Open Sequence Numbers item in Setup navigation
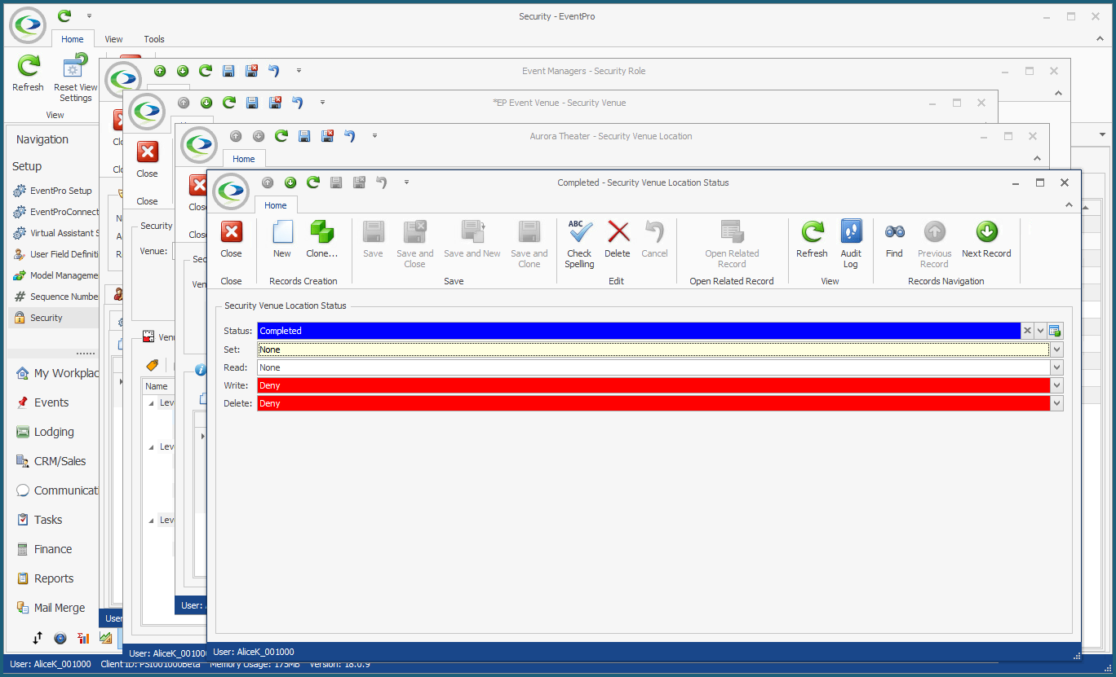This screenshot has width=1116, height=677. [53, 297]
